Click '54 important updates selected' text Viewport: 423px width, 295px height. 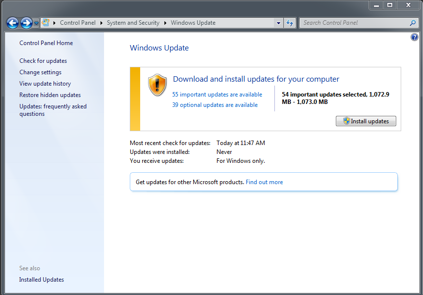324,95
